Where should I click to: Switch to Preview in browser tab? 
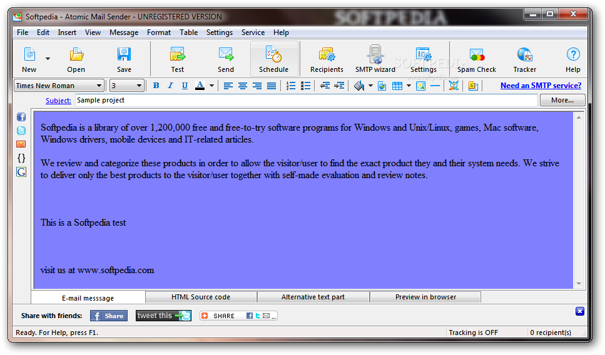click(x=425, y=297)
